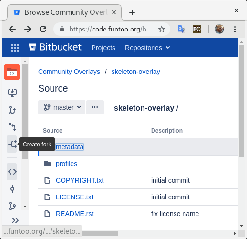Click the address bar URL

(110, 29)
